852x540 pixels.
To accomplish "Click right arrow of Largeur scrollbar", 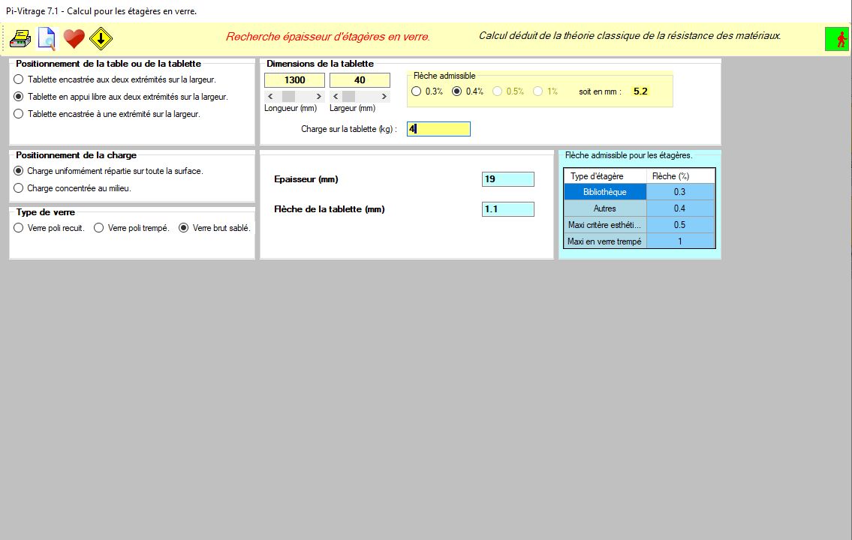I will (384, 97).
